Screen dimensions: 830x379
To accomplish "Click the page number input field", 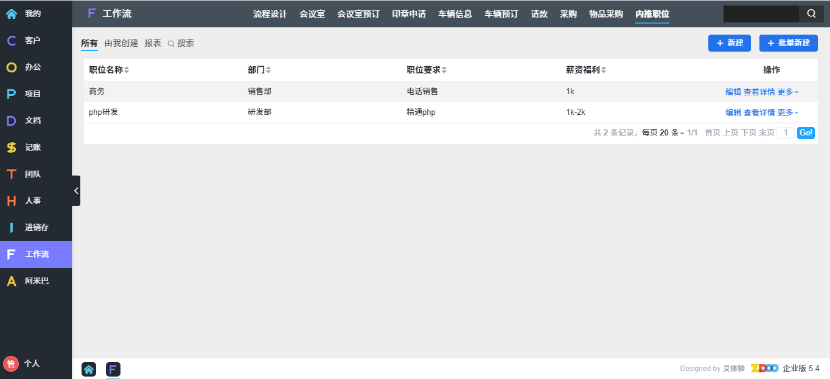I will click(x=785, y=132).
